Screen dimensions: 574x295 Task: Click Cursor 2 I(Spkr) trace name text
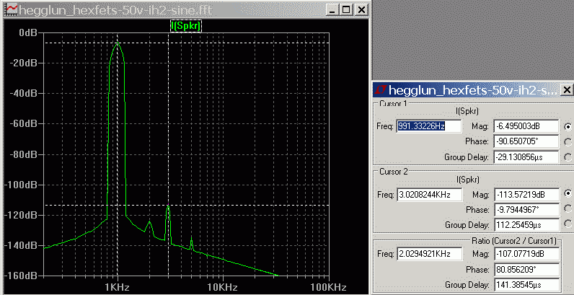click(467, 179)
